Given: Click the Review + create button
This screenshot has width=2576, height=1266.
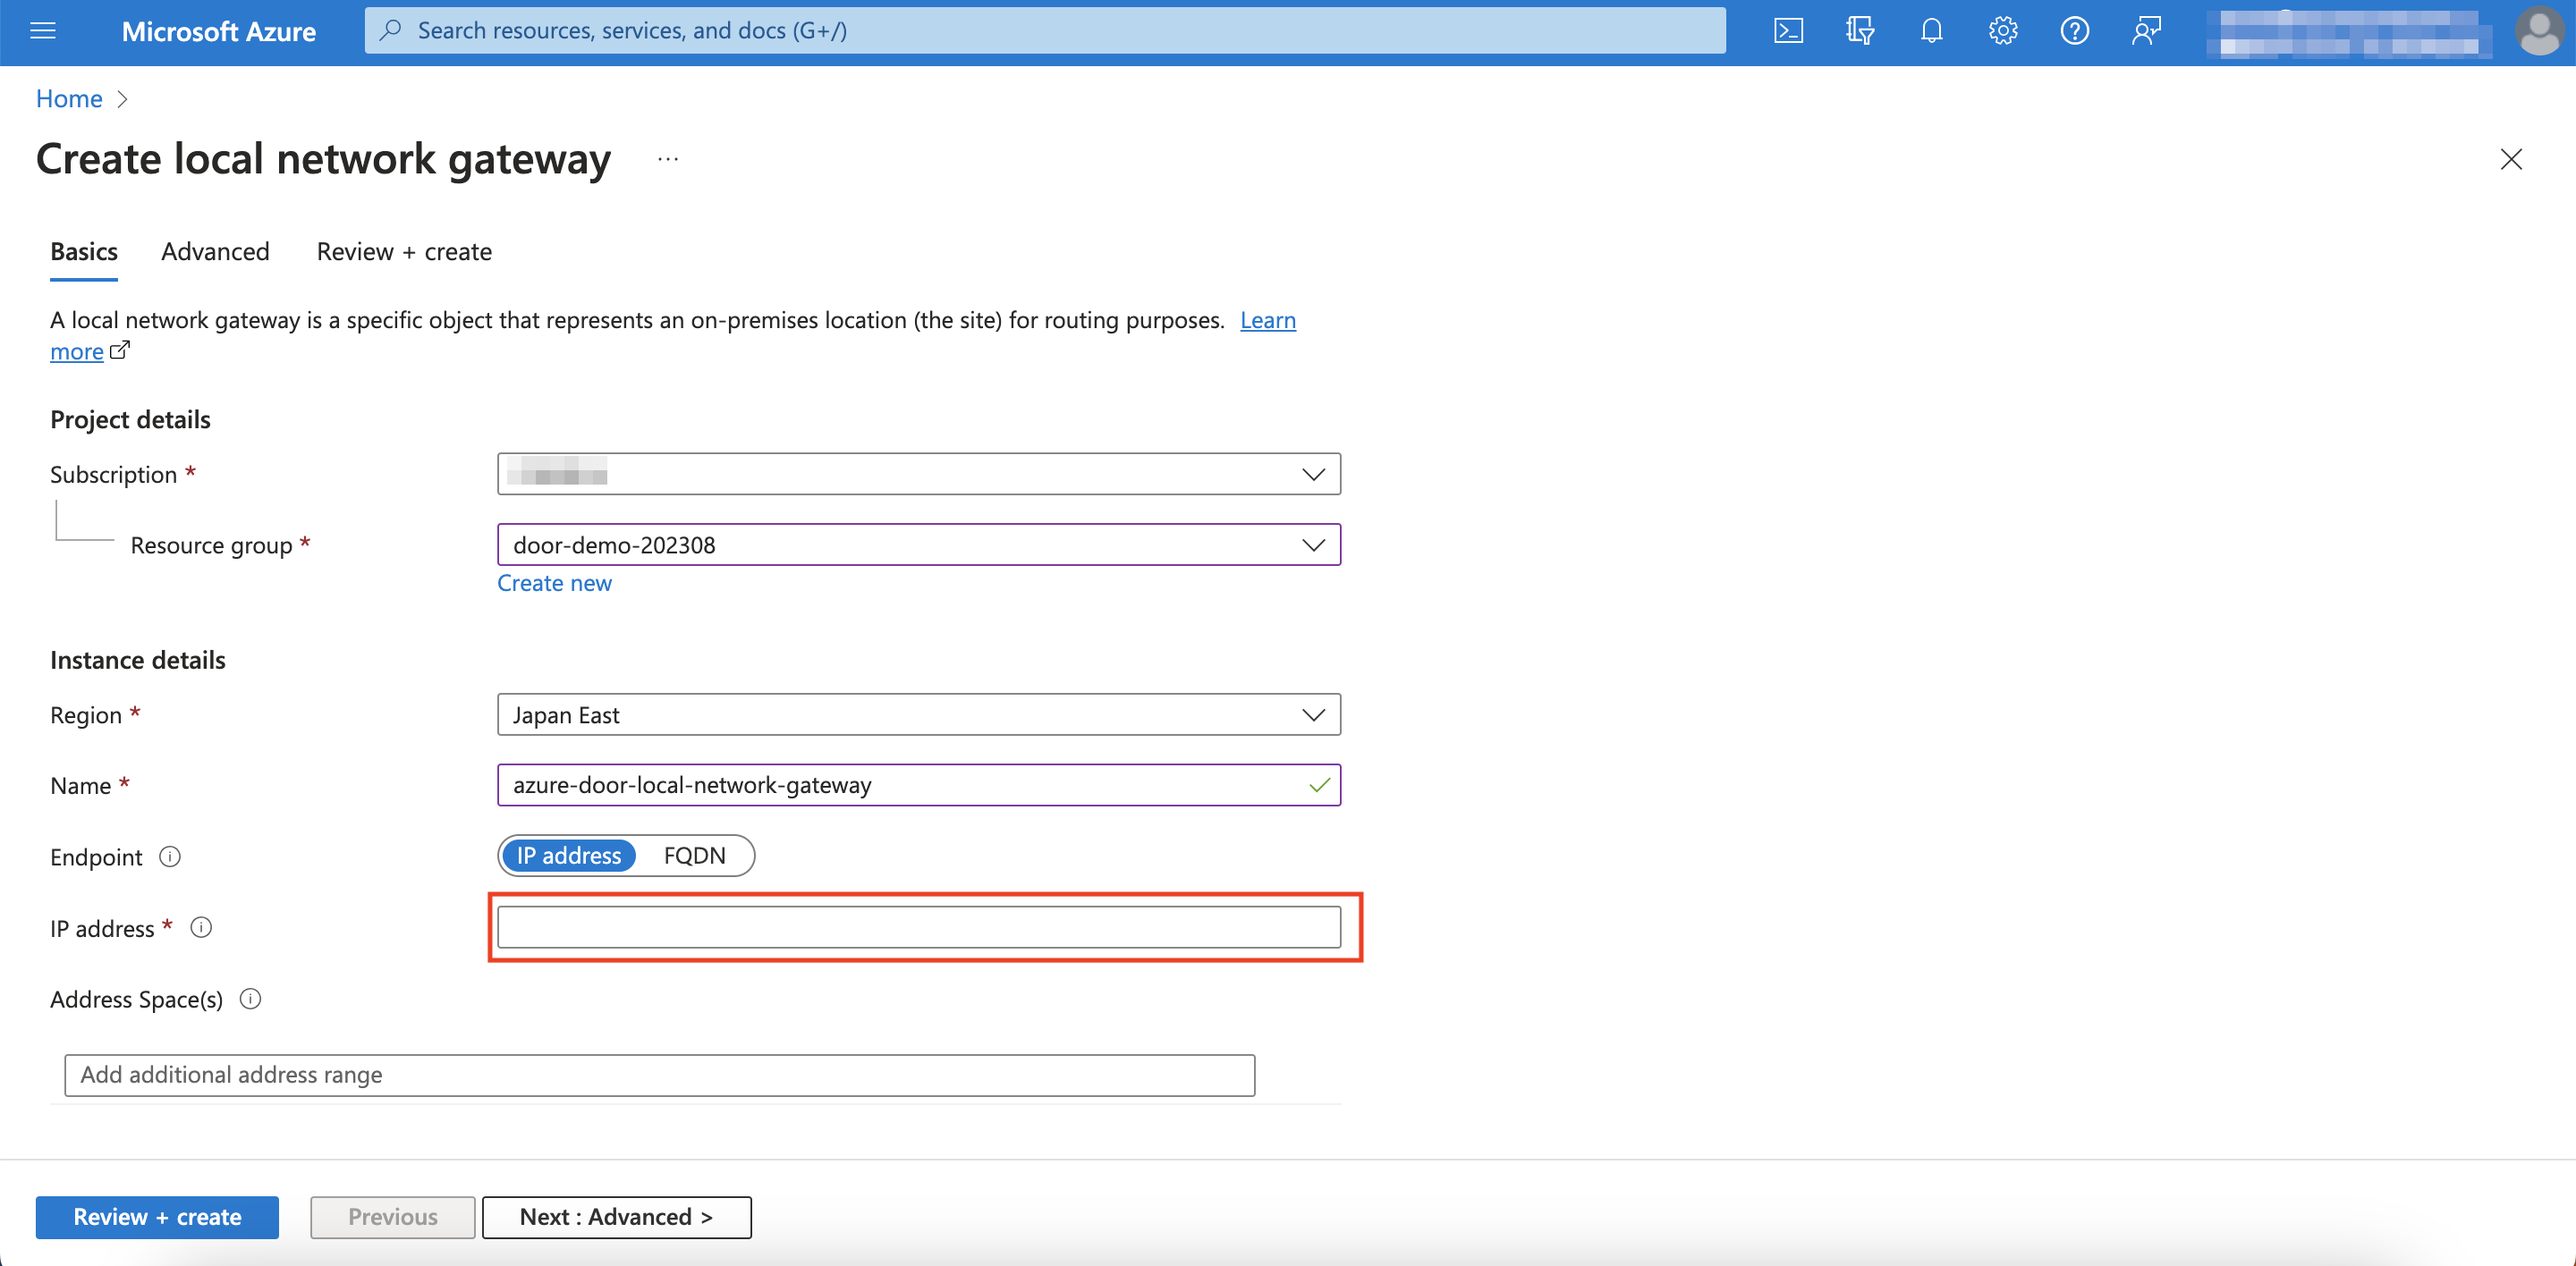Looking at the screenshot, I should (156, 1217).
